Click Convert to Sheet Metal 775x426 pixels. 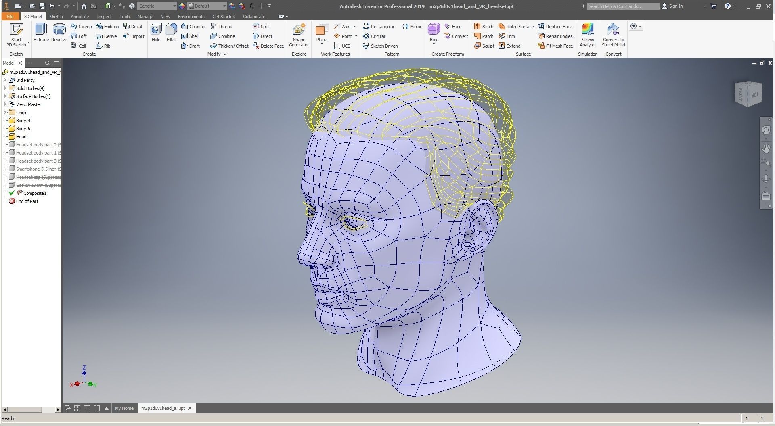pyautogui.click(x=614, y=35)
